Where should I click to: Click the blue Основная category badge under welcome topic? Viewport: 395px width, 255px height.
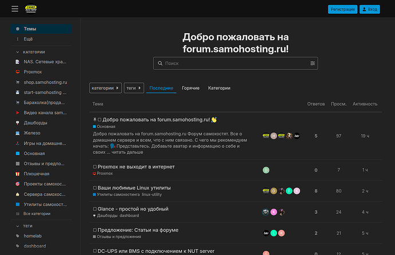coord(104,126)
